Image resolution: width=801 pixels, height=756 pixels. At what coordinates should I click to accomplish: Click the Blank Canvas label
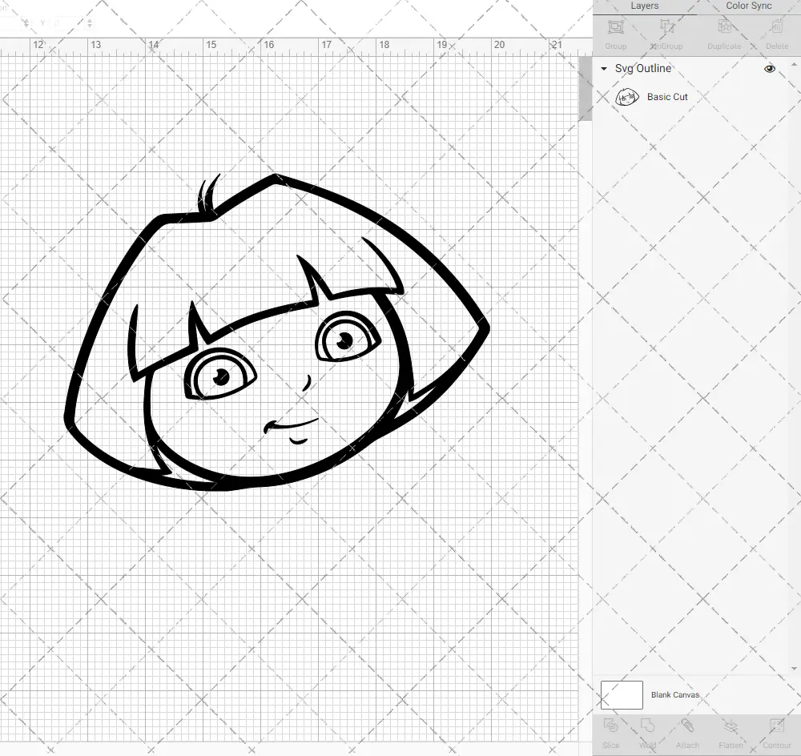[x=674, y=695]
